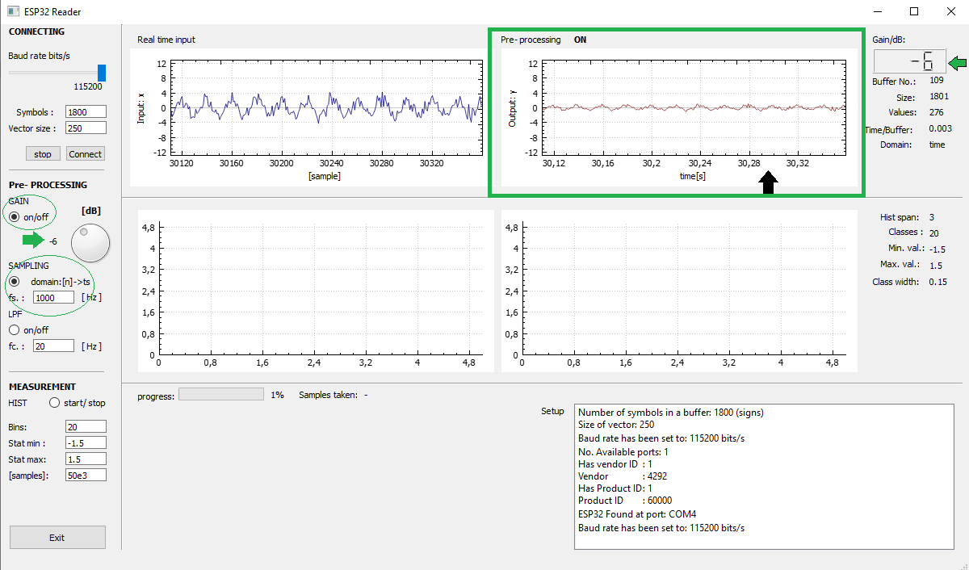Click the 'Class width:' value 0.15

pos(938,282)
